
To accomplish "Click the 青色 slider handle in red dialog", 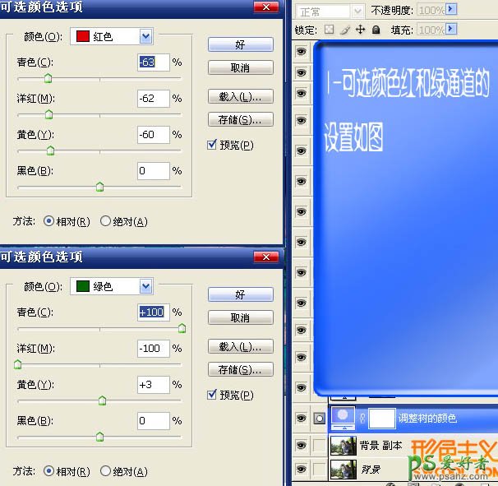I will (48, 78).
